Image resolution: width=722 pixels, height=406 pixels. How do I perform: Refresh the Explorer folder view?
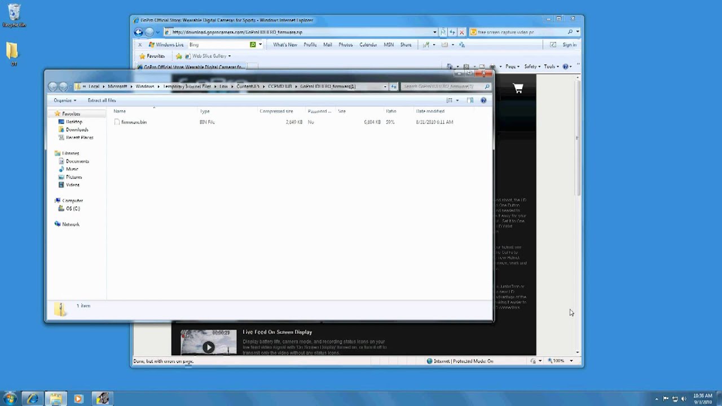[394, 86]
